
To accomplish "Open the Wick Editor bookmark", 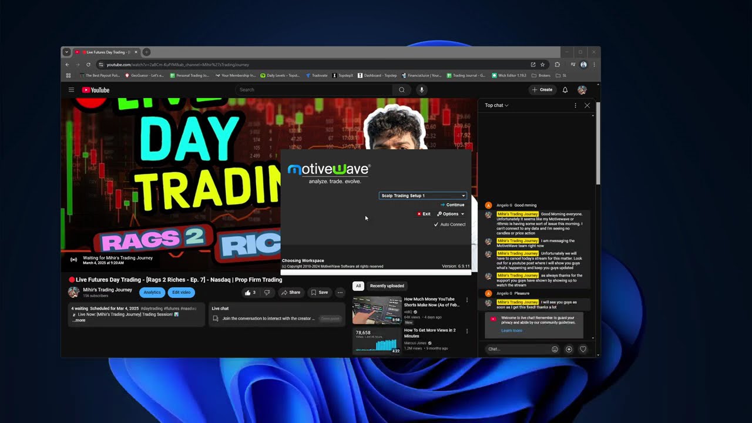I will (509, 75).
